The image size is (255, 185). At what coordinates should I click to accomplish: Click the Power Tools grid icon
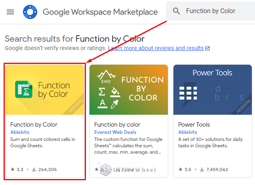(x=188, y=93)
